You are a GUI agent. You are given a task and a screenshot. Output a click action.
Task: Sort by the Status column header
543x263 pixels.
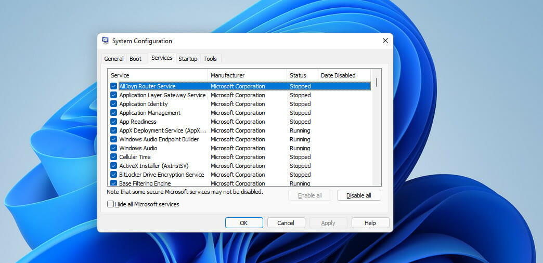pyautogui.click(x=302, y=75)
